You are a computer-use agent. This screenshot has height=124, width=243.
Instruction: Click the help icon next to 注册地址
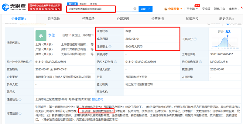[20, 100]
